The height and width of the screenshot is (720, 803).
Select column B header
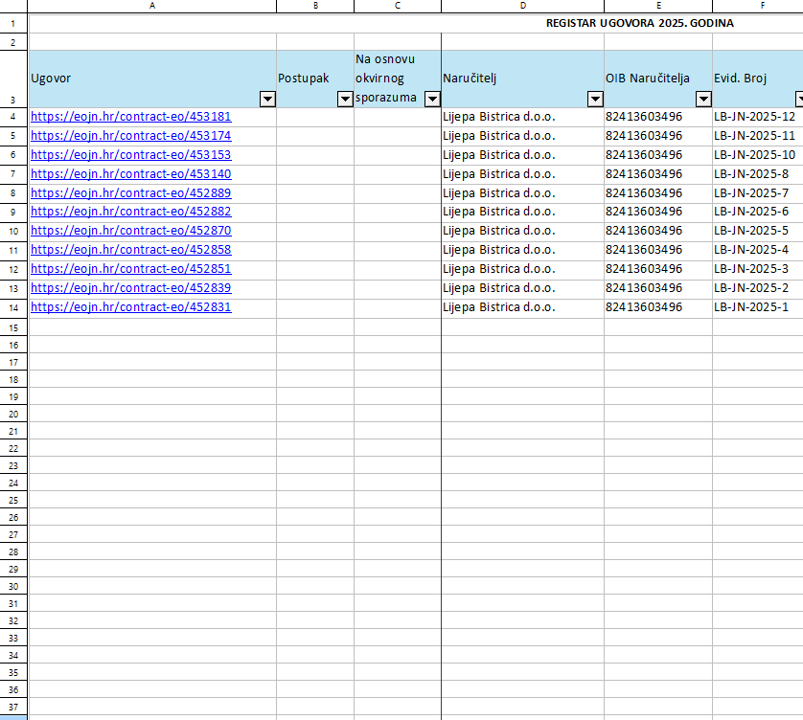(x=315, y=6)
